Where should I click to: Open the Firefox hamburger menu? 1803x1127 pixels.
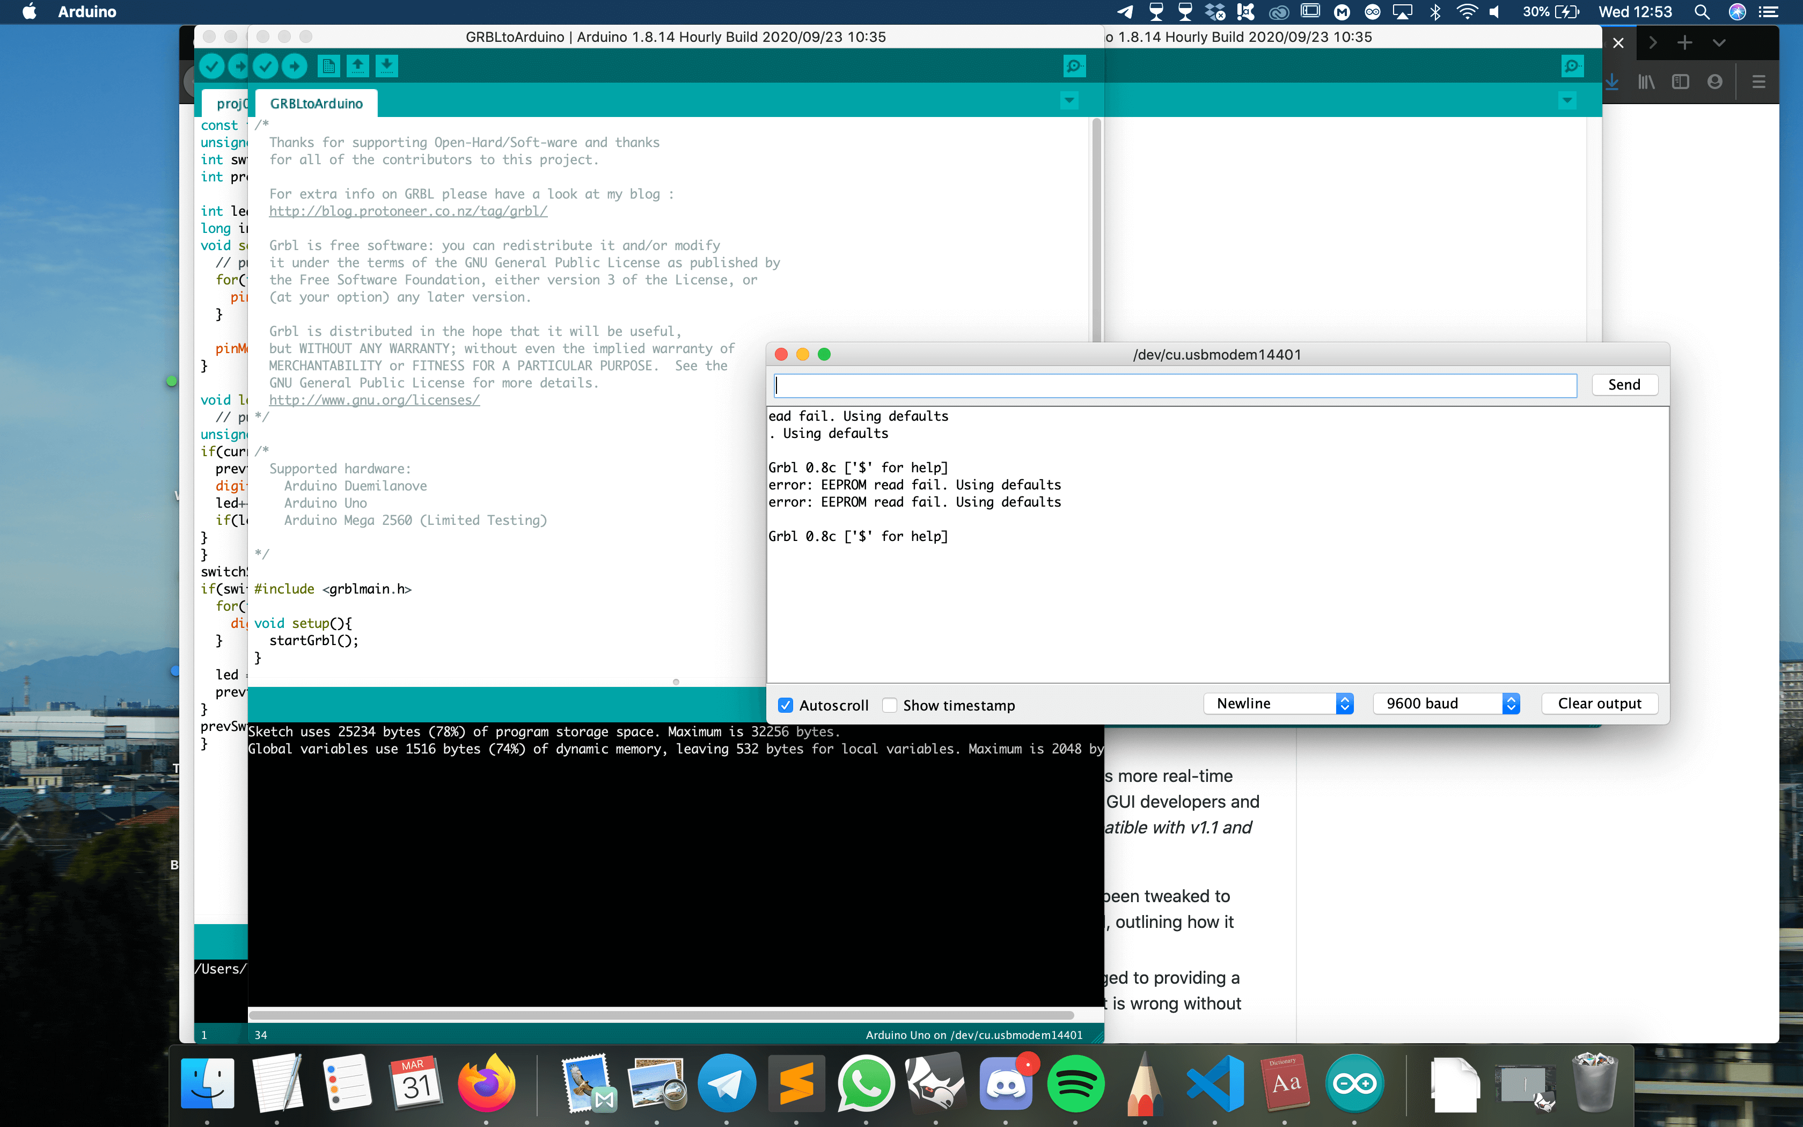pos(1759,82)
